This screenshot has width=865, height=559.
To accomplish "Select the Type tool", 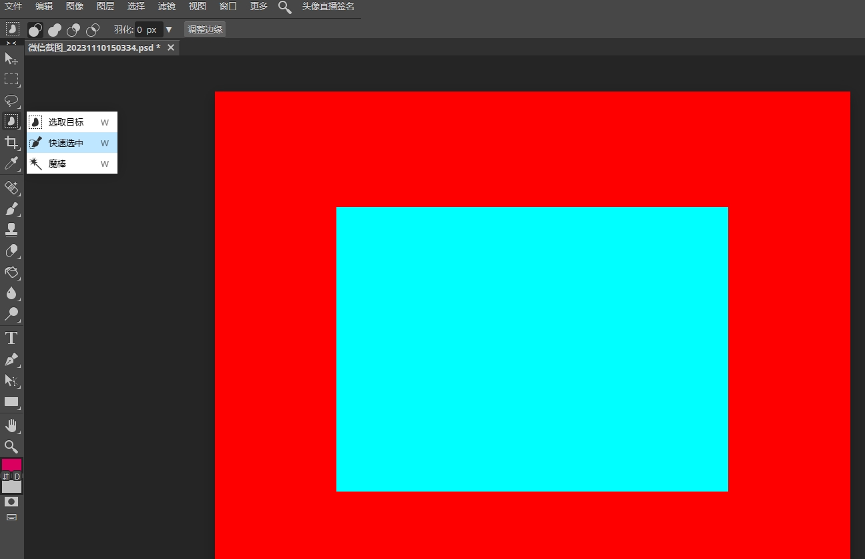I will [x=11, y=338].
